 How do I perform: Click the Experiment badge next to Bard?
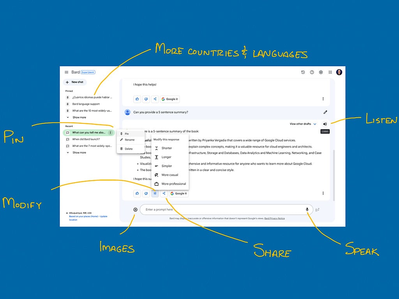pyautogui.click(x=88, y=72)
